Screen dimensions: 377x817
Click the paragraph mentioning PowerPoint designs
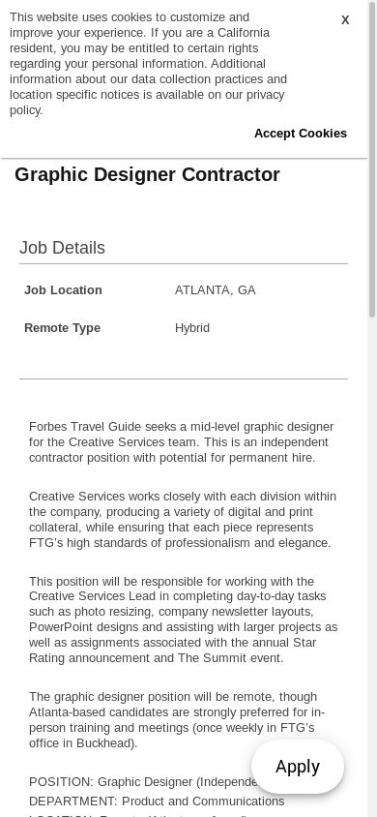183,620
